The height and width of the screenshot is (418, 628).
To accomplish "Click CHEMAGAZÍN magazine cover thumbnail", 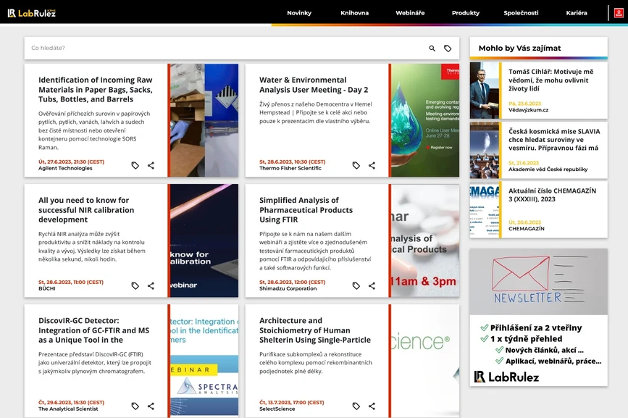I will [x=485, y=210].
